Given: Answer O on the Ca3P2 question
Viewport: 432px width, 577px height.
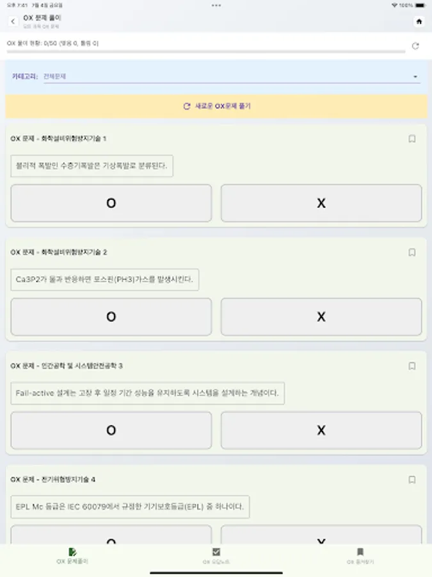Looking at the screenshot, I should tap(111, 317).
